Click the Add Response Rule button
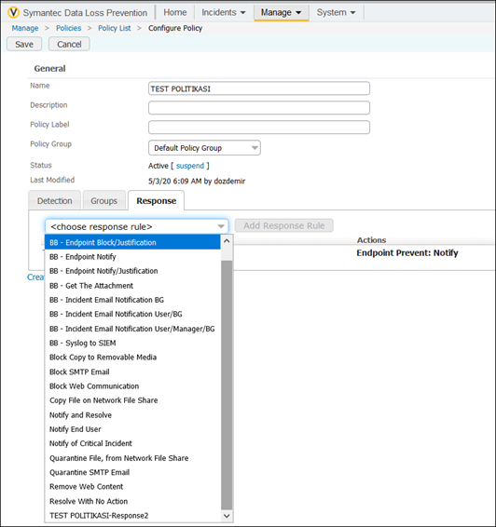The width and height of the screenshot is (496, 527). pos(284,225)
